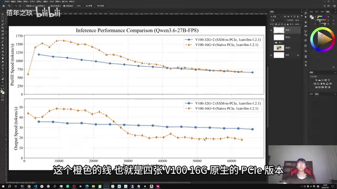Toggle layer filtering on/off switch
The image size is (337, 189).
point(302,16)
